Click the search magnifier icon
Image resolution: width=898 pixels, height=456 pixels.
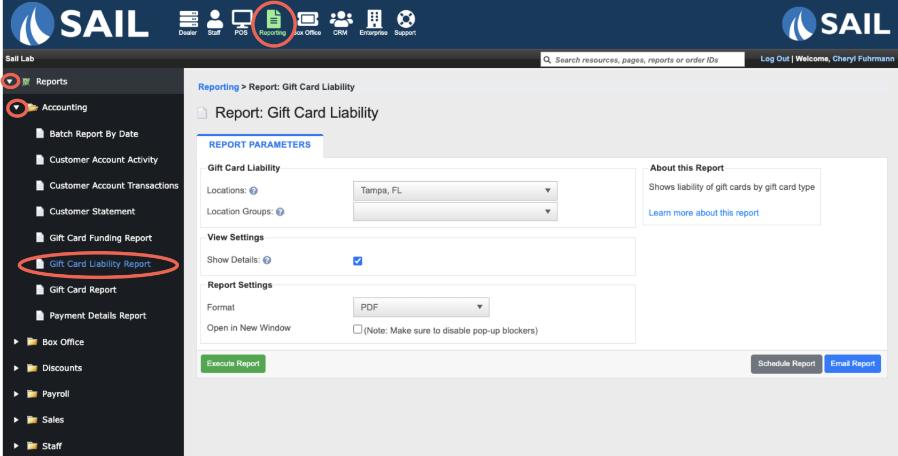547,60
